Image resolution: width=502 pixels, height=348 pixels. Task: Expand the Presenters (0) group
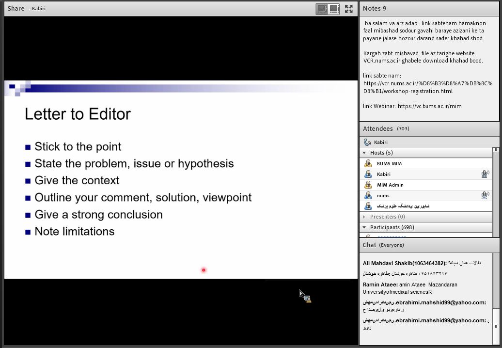(x=365, y=217)
